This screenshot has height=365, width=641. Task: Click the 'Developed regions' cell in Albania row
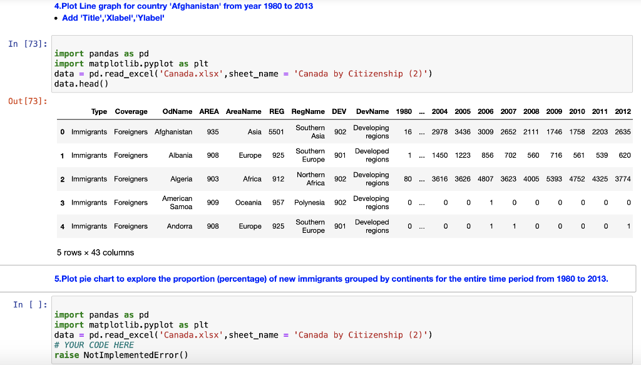372,155
